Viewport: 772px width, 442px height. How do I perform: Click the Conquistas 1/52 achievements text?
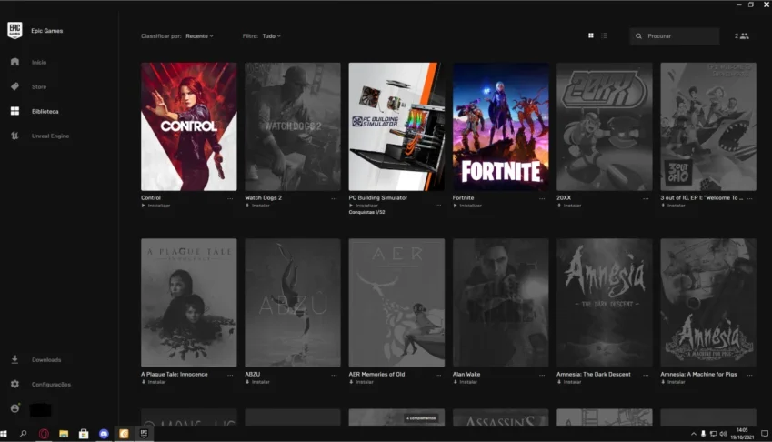tap(366, 212)
